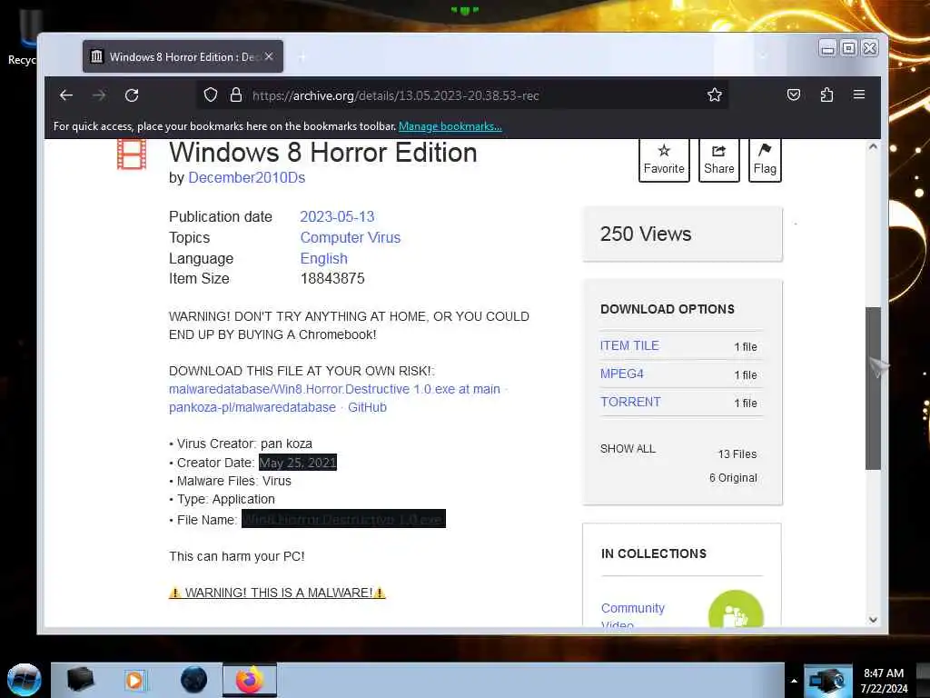Click the scrollbar up arrow
The height and width of the screenshot is (698, 930).
pyautogui.click(x=873, y=146)
